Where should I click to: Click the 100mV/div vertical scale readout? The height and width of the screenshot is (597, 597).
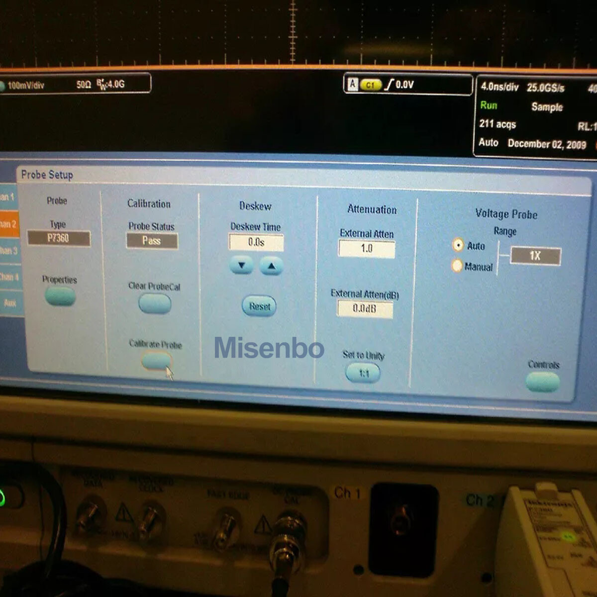tap(26, 85)
